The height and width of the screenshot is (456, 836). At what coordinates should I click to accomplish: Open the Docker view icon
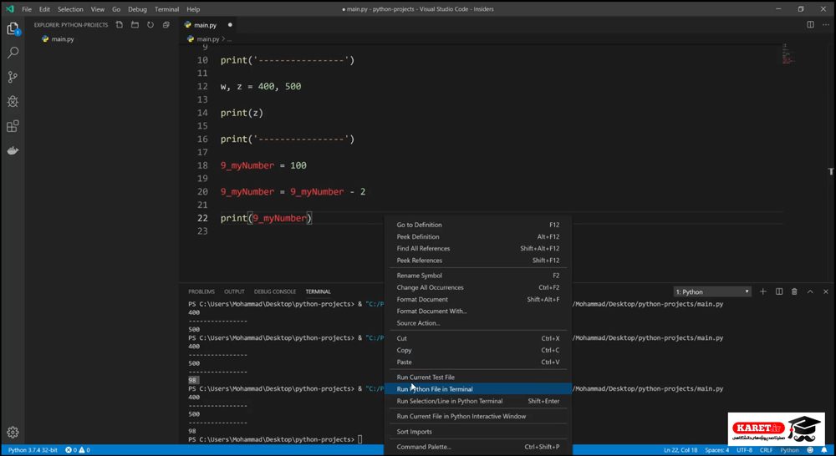pyautogui.click(x=13, y=151)
